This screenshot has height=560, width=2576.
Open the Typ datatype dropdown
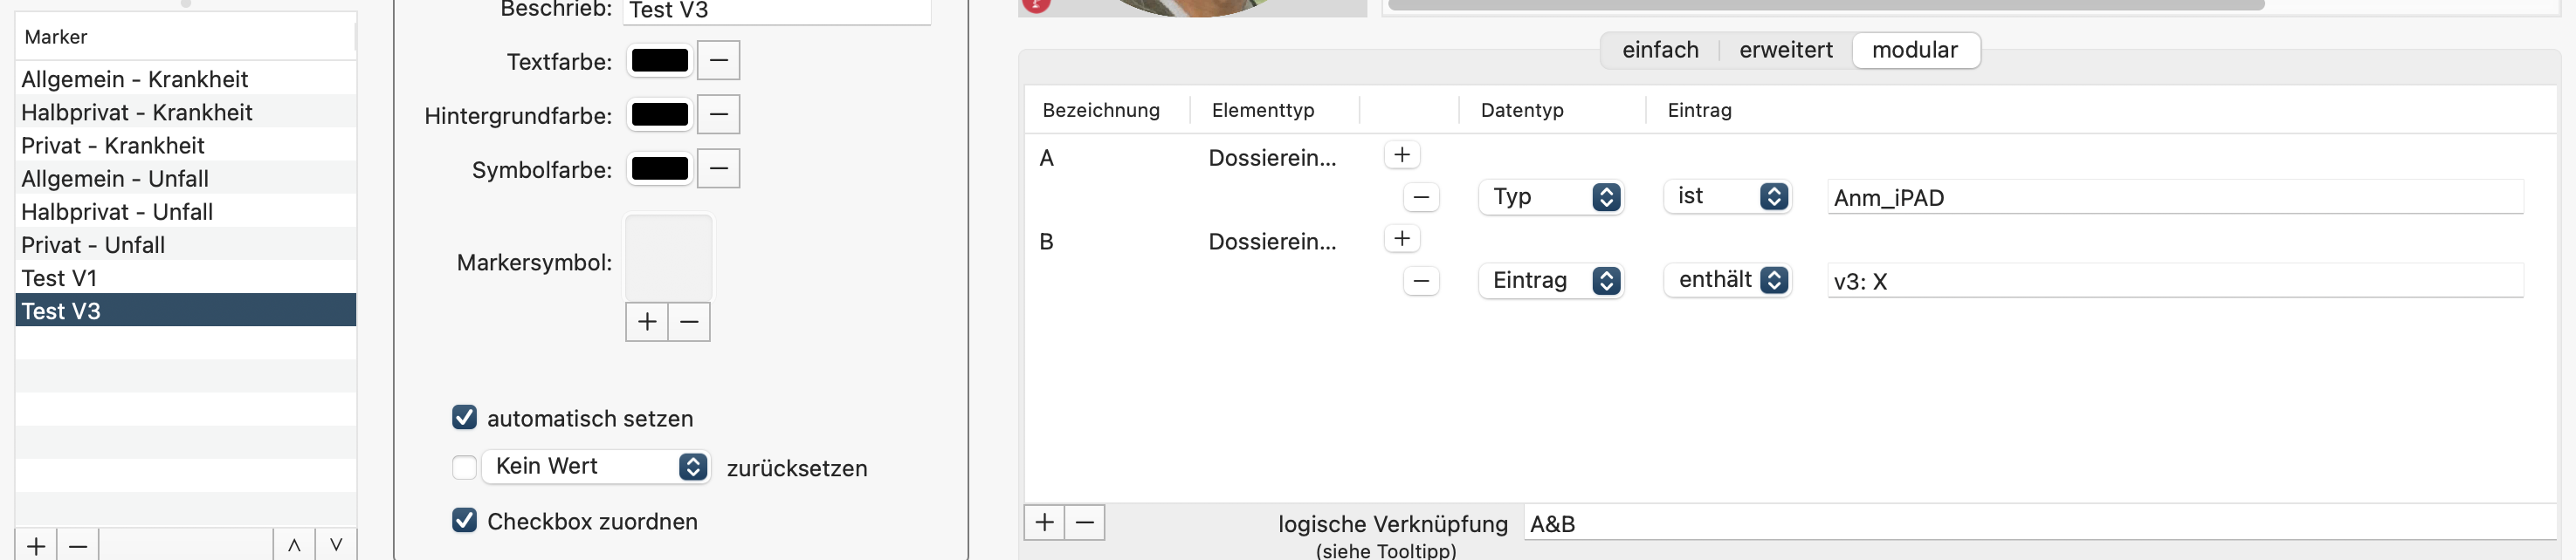1550,196
